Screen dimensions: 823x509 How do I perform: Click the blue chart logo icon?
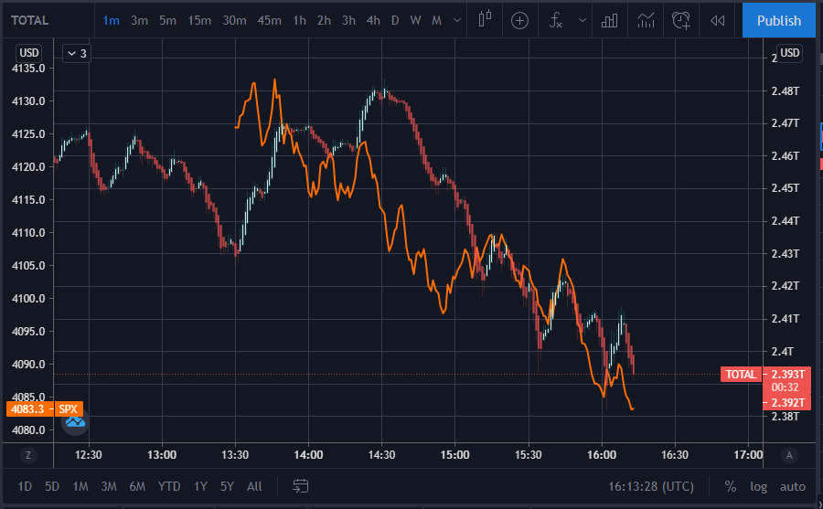(75, 421)
